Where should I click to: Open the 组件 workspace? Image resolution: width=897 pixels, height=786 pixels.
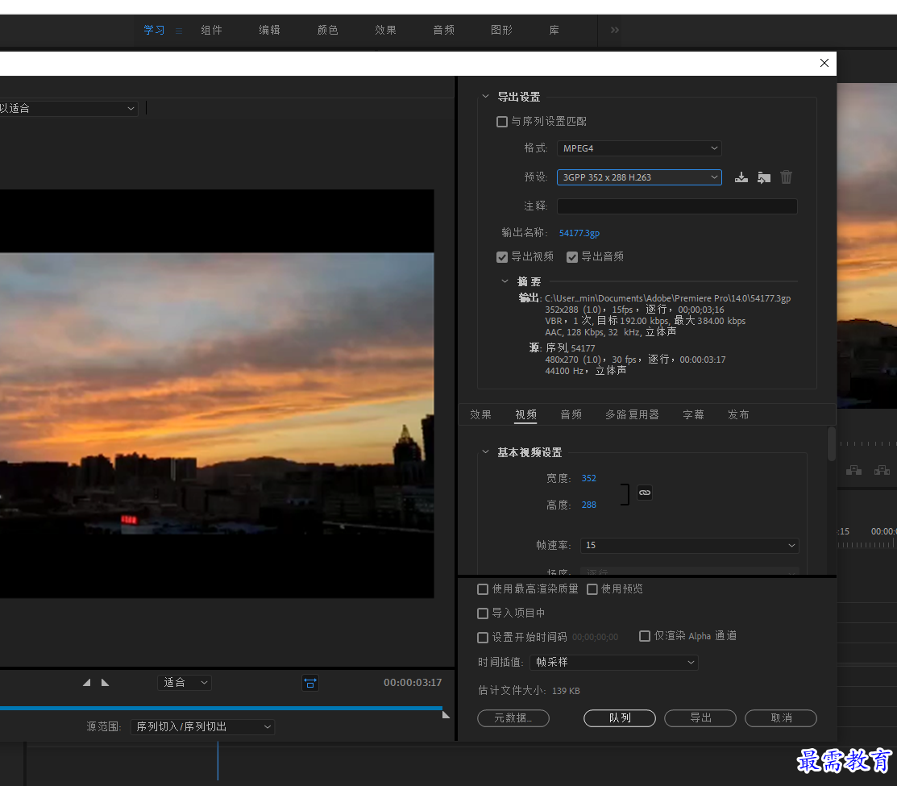212,31
